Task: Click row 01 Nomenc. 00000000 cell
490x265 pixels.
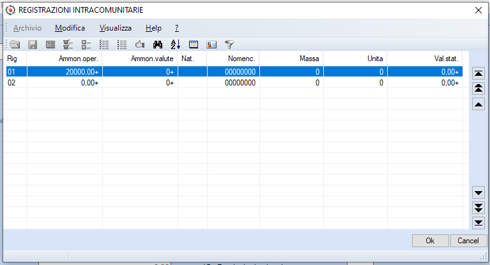Action: pos(233,72)
